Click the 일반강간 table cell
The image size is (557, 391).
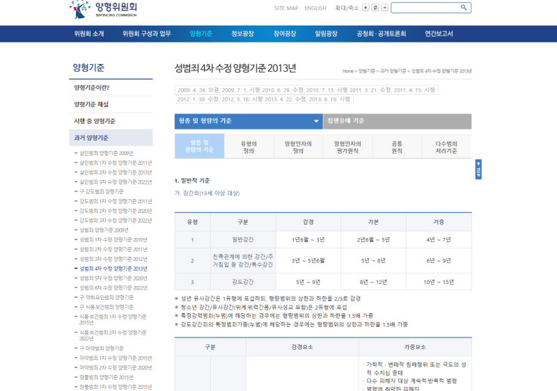[243, 240]
